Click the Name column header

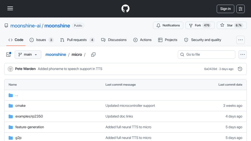(x=13, y=85)
